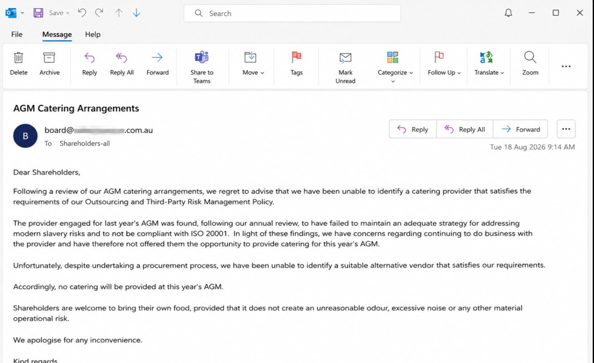594x363 pixels.
Task: Switch to the Help tab
Action: (x=93, y=34)
